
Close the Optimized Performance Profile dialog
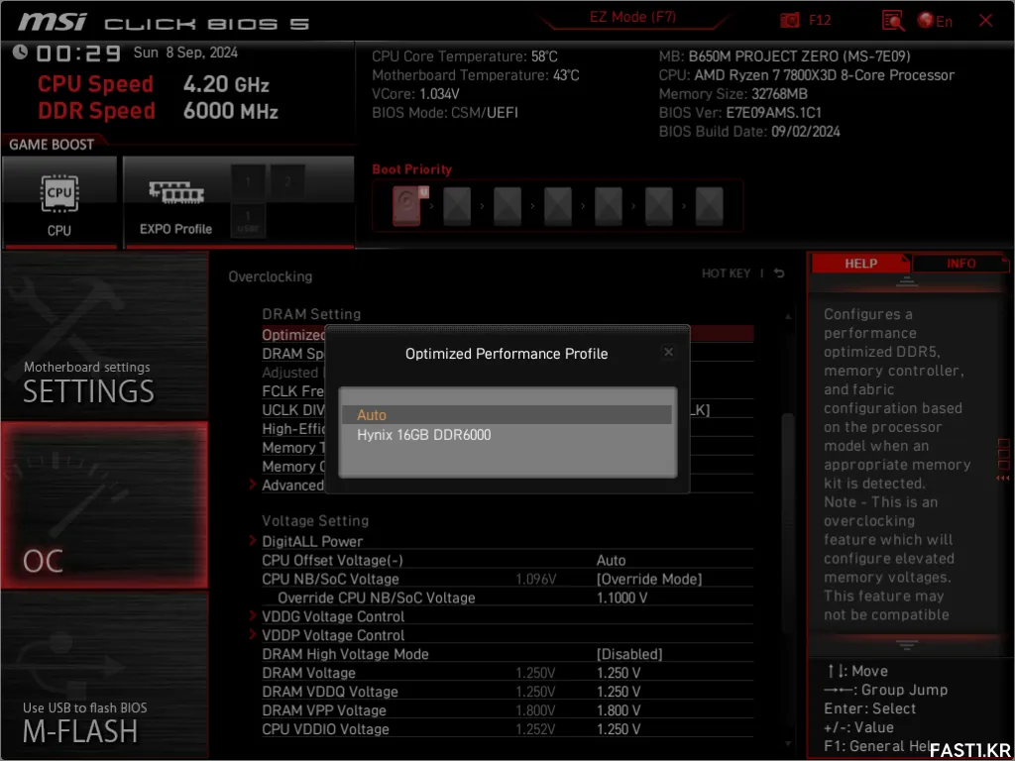669,352
